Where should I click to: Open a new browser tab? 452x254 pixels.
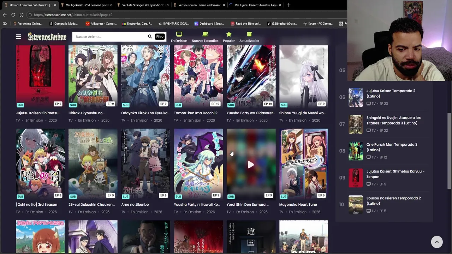289,5
